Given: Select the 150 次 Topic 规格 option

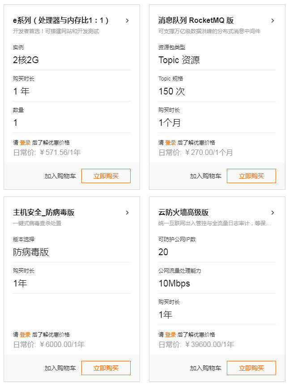Looking at the screenshot, I should (x=171, y=91).
